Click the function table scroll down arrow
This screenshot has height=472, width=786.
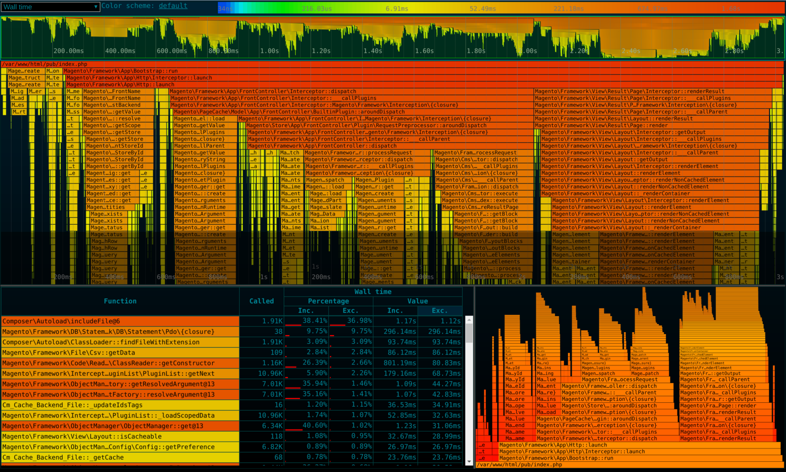[x=469, y=461]
